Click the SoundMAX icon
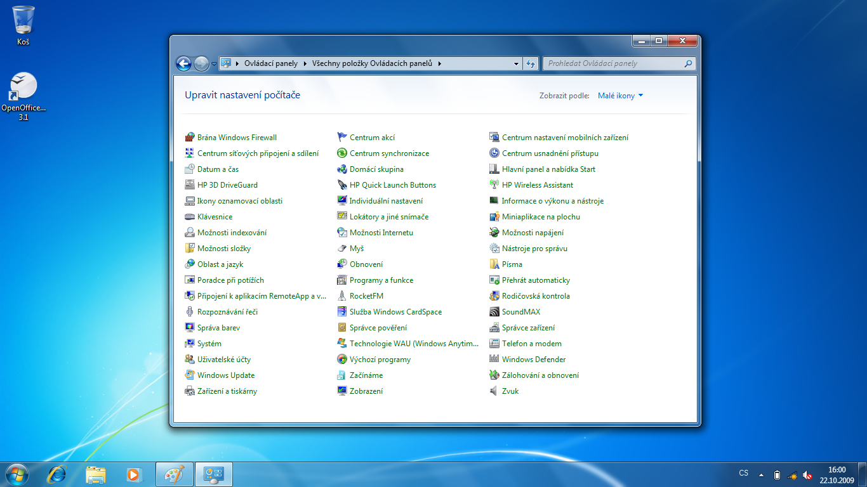 (x=494, y=312)
